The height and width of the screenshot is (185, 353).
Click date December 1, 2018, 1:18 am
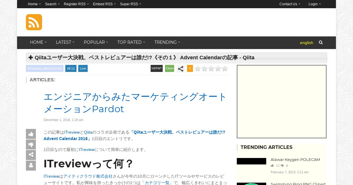tap(63, 120)
